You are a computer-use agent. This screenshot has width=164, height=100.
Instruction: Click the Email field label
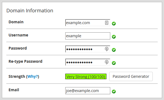(14, 90)
